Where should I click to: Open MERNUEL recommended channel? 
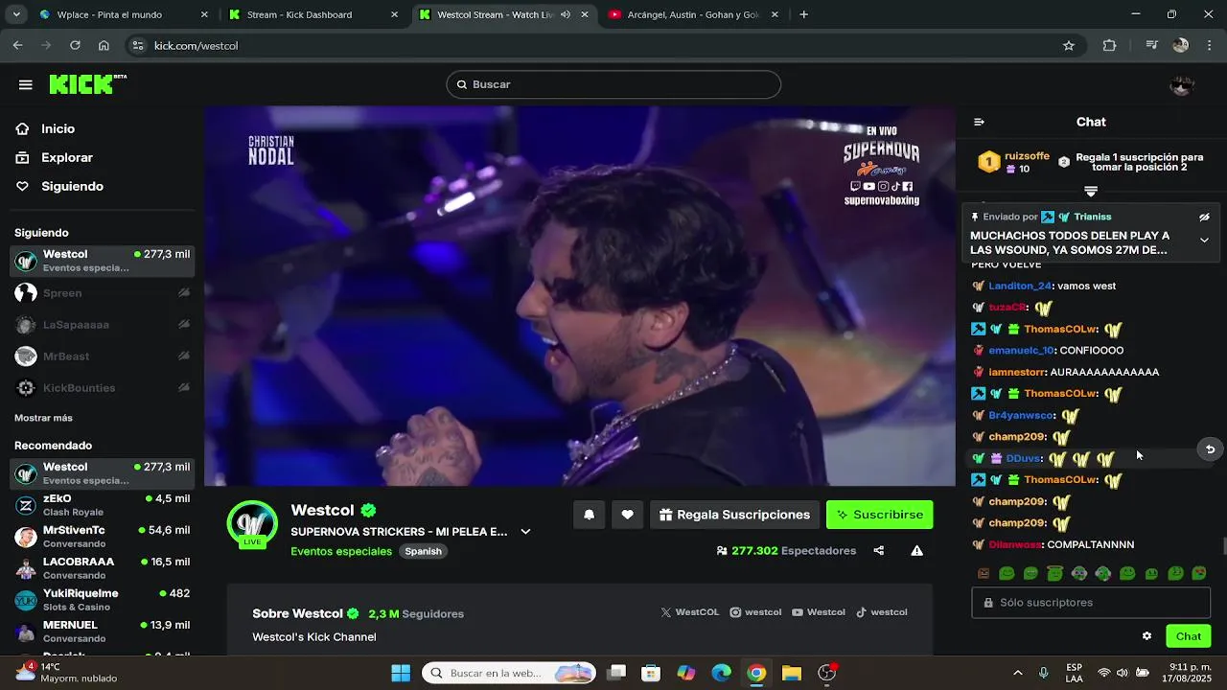click(103, 632)
